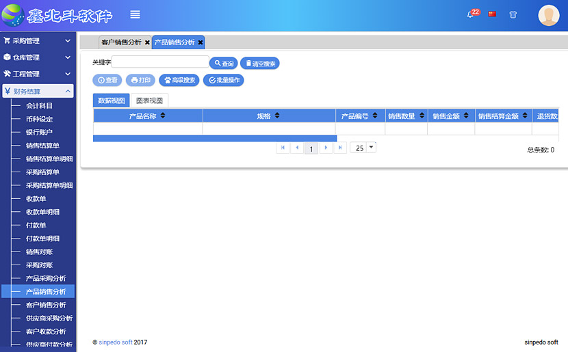The width and height of the screenshot is (568, 352).
Task: Go to the previous page
Action: pos(297,148)
